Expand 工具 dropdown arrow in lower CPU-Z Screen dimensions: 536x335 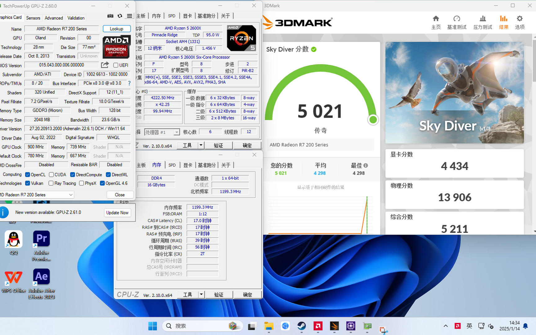point(201,294)
